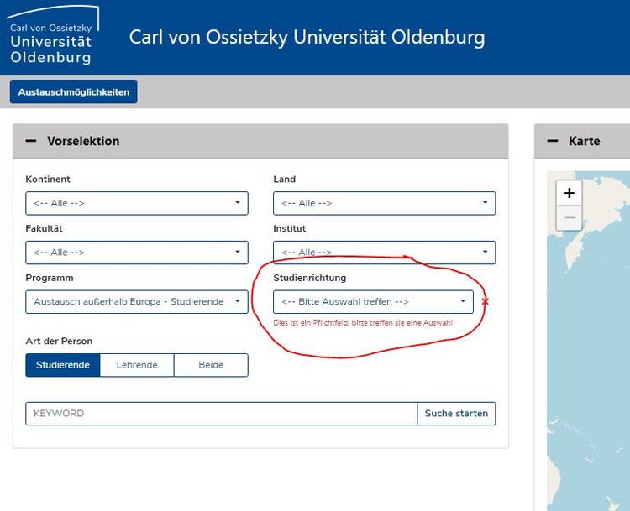Select Beide as person type

[x=211, y=365]
